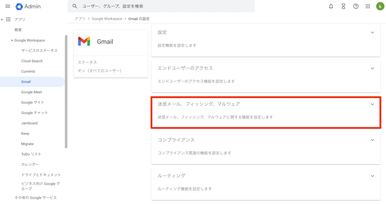
Task: Open the notifications bell
Action: coord(331,6)
